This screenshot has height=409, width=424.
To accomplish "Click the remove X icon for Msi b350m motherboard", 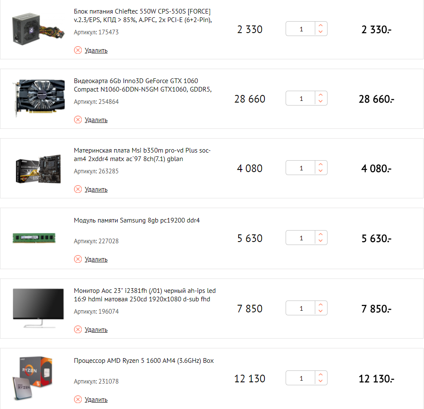I will (x=78, y=189).
